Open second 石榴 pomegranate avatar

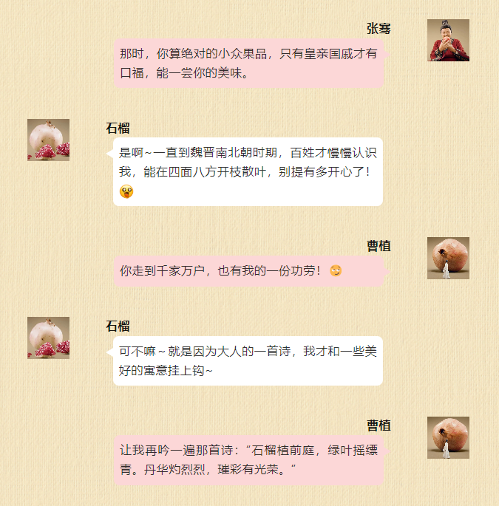pos(49,338)
